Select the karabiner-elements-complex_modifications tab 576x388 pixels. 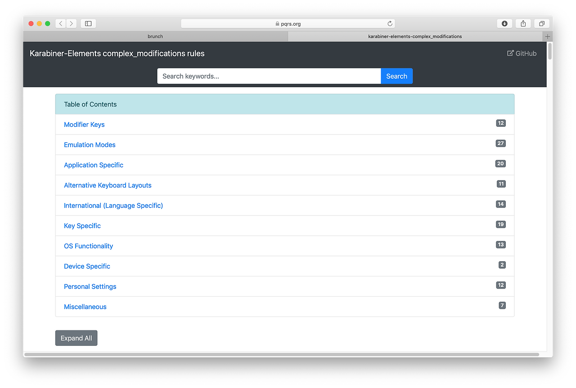(415, 36)
